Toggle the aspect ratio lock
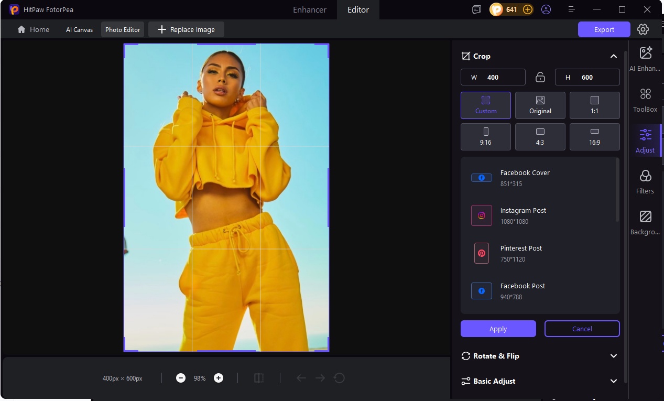Screen dimensions: 664x401 coord(540,77)
